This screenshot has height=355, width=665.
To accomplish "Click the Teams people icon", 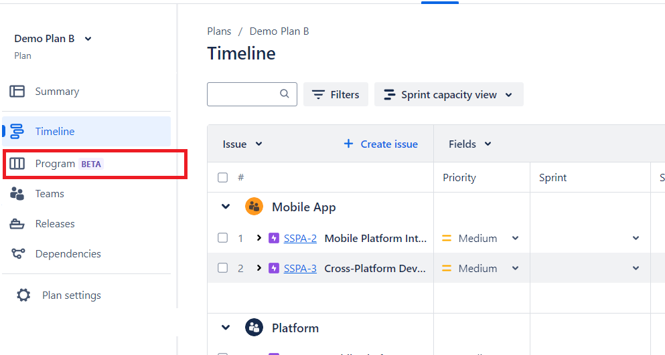I will (x=17, y=194).
